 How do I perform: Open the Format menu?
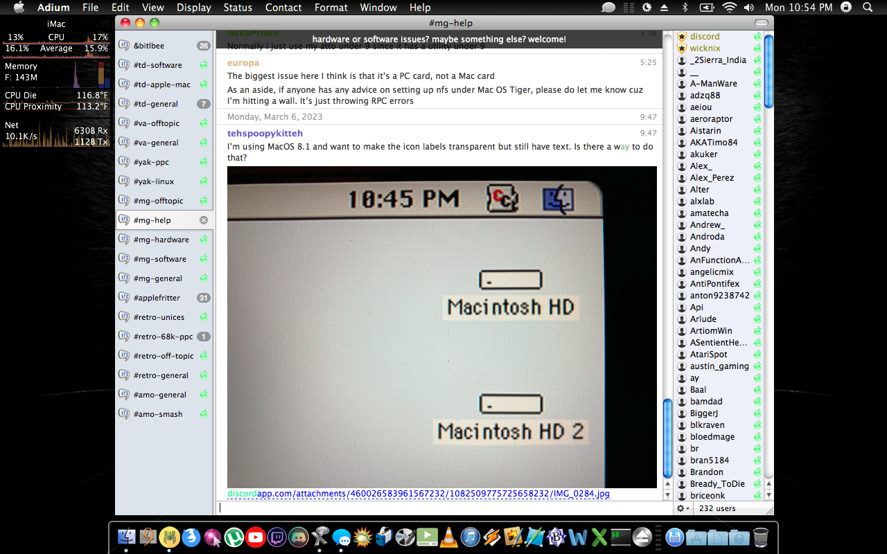tap(331, 8)
